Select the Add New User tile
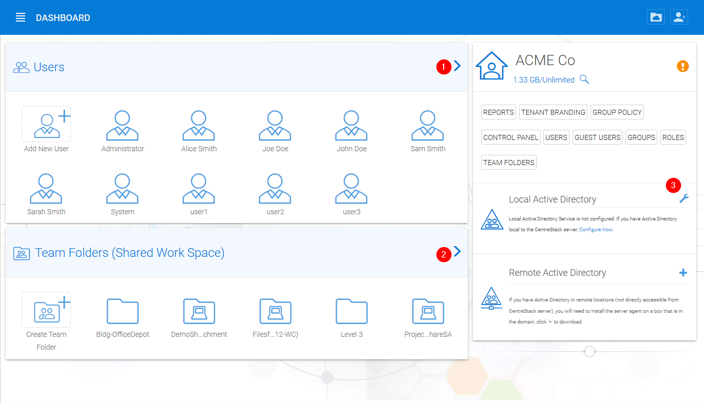 point(46,124)
